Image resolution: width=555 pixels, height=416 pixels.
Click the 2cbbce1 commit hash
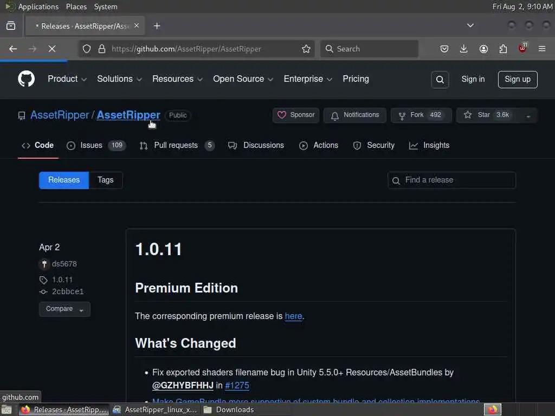tap(68, 291)
